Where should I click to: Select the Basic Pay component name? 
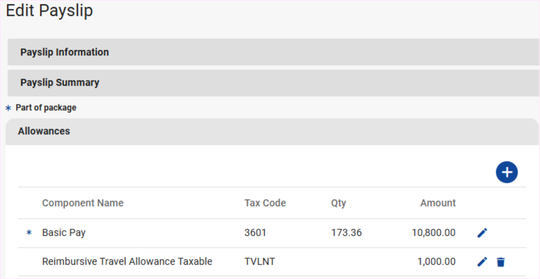pos(64,233)
